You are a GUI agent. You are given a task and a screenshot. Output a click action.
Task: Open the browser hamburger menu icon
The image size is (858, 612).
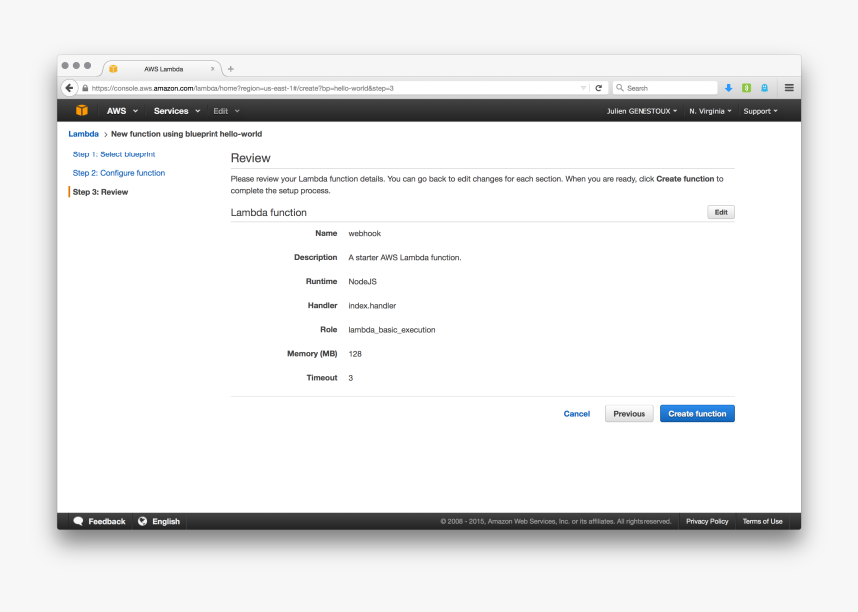(789, 87)
